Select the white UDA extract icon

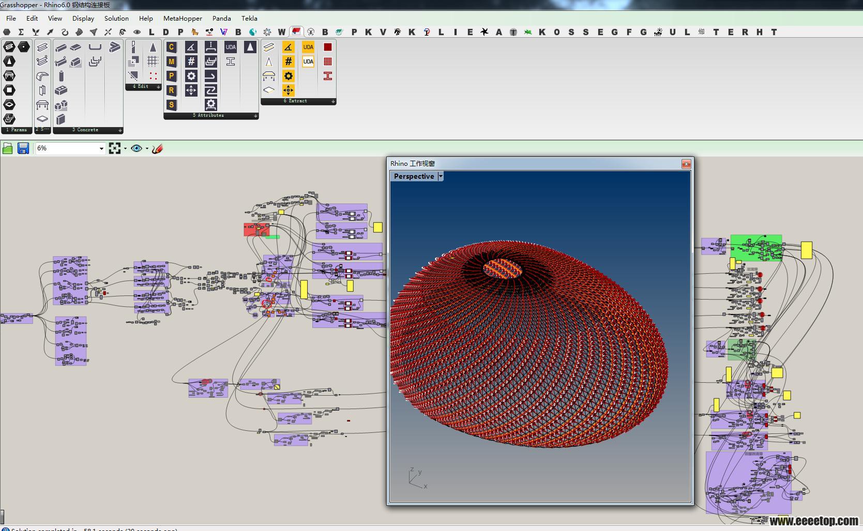[308, 61]
